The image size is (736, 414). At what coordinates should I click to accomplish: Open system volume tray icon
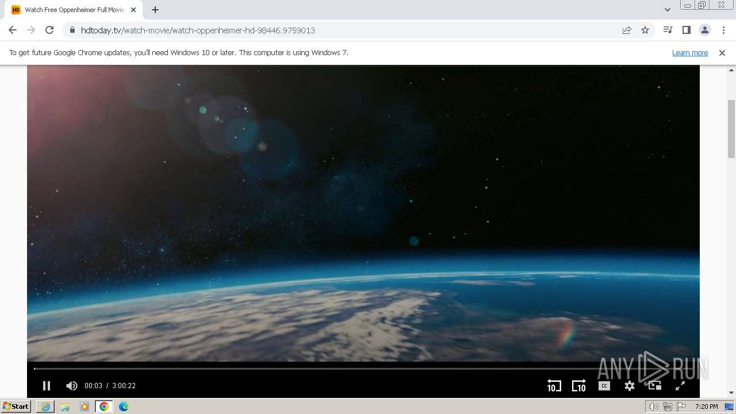[x=653, y=407]
